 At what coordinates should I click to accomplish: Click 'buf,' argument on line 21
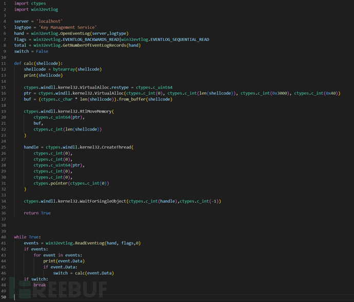pyautogui.click(x=38, y=123)
